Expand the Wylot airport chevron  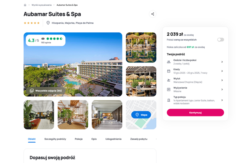click(222, 80)
